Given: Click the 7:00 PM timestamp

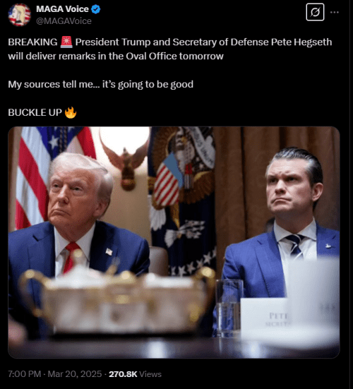Looking at the screenshot, I should tap(24, 374).
